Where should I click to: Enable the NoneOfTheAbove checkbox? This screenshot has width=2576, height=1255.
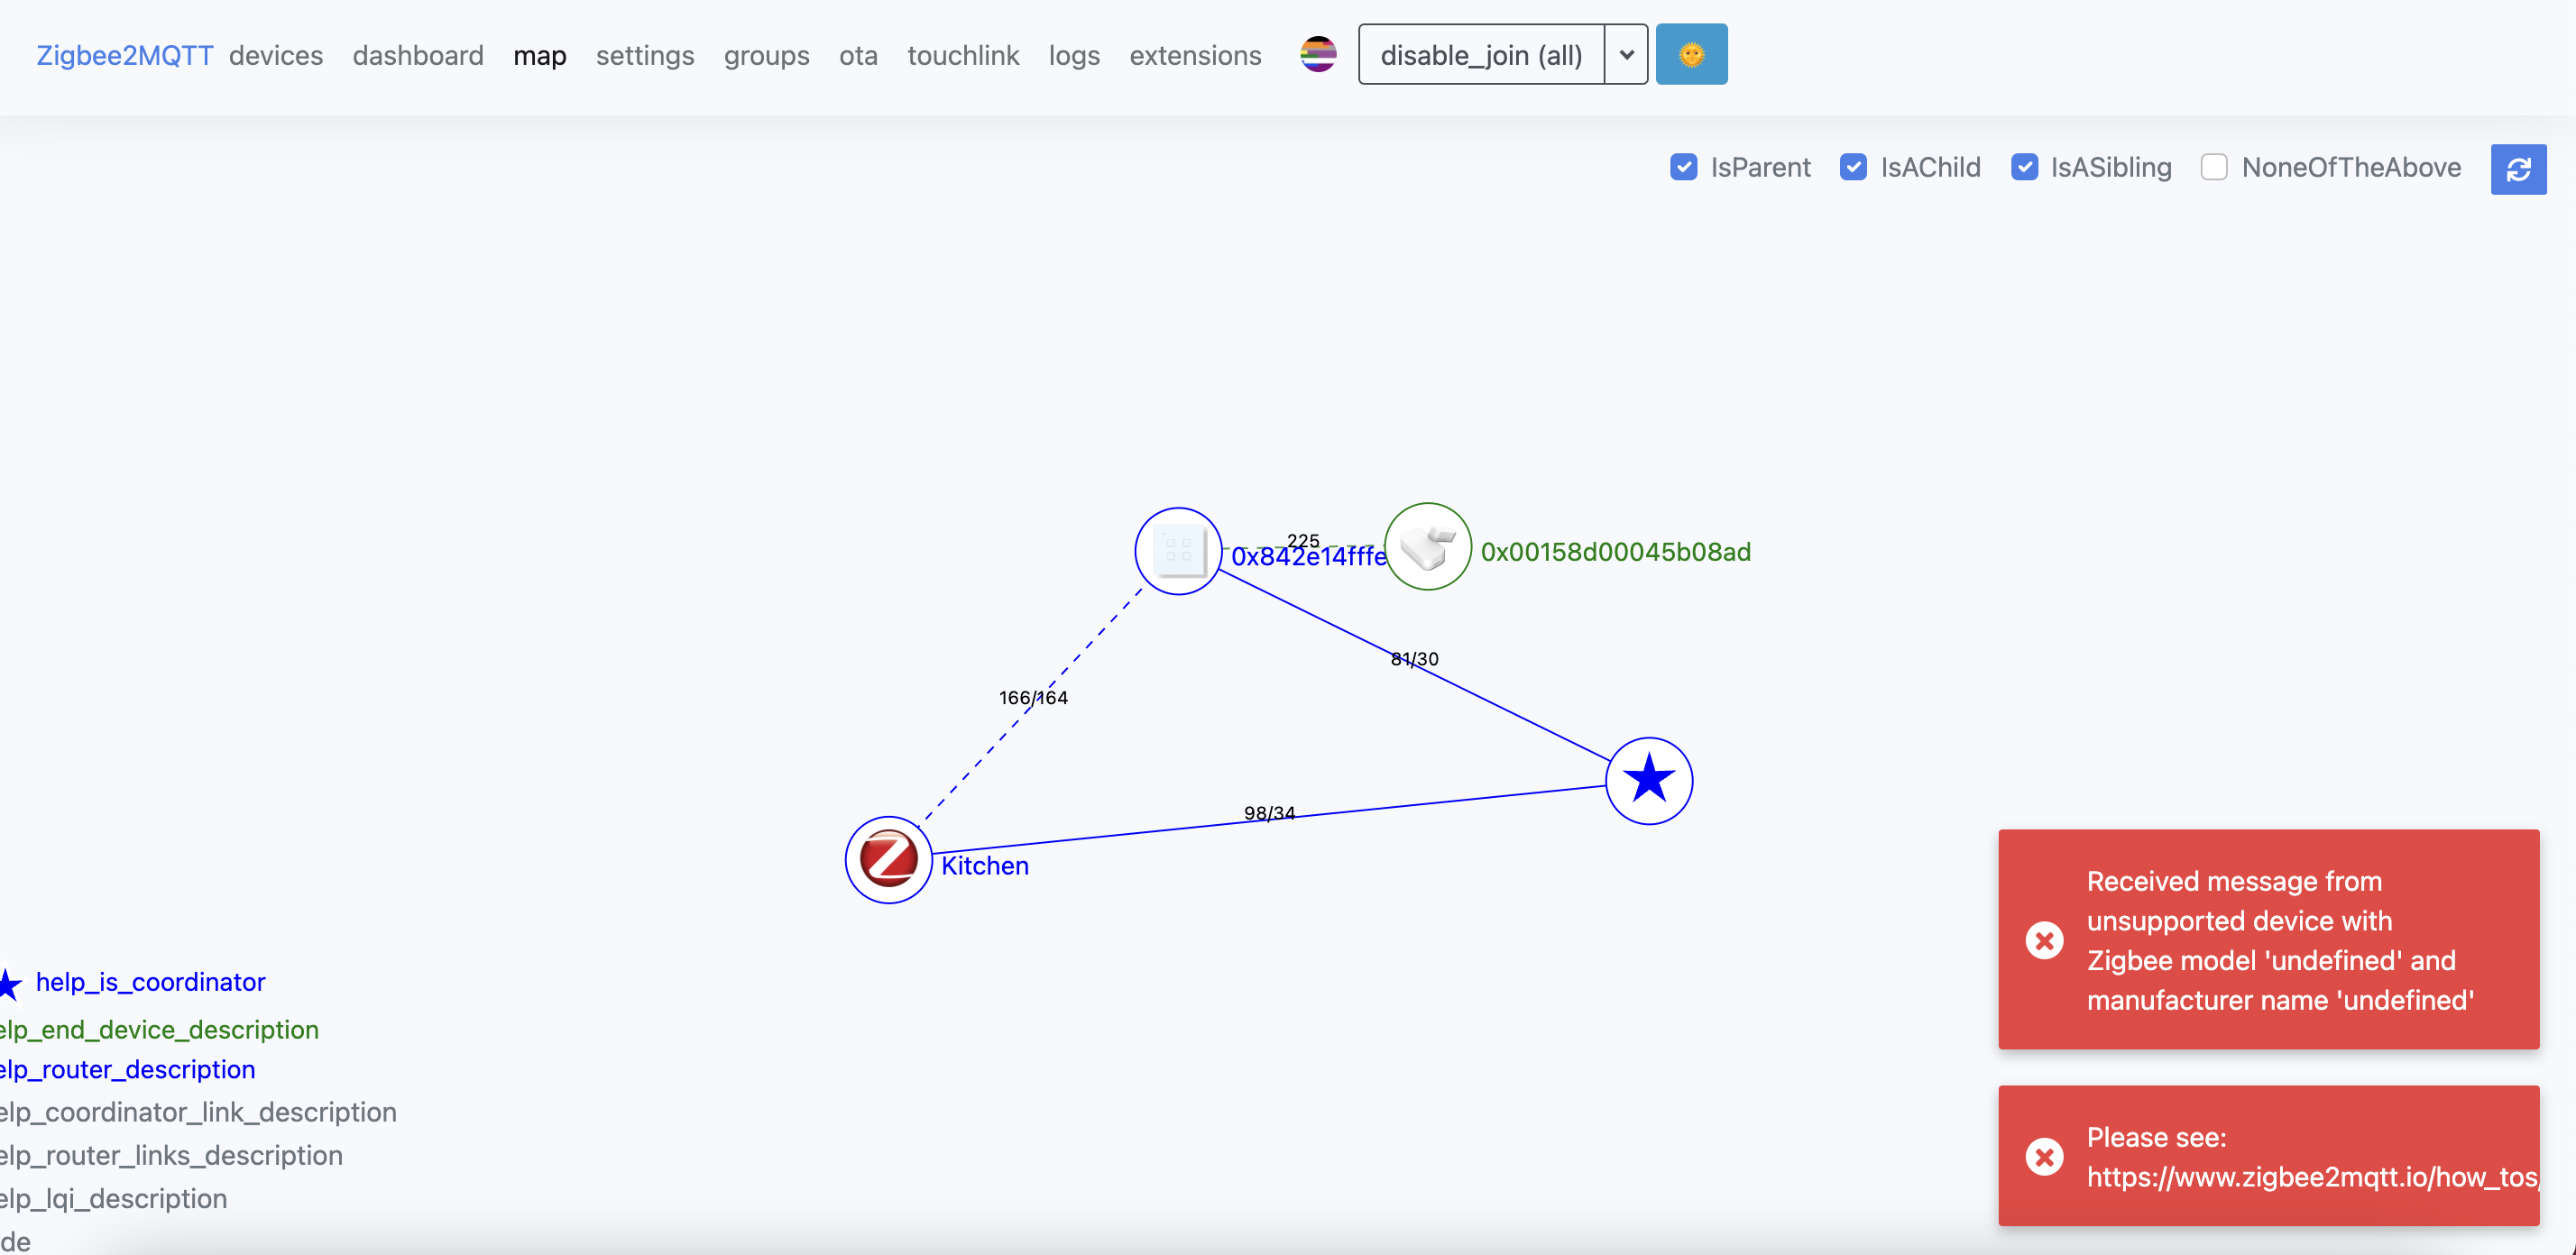point(2214,167)
